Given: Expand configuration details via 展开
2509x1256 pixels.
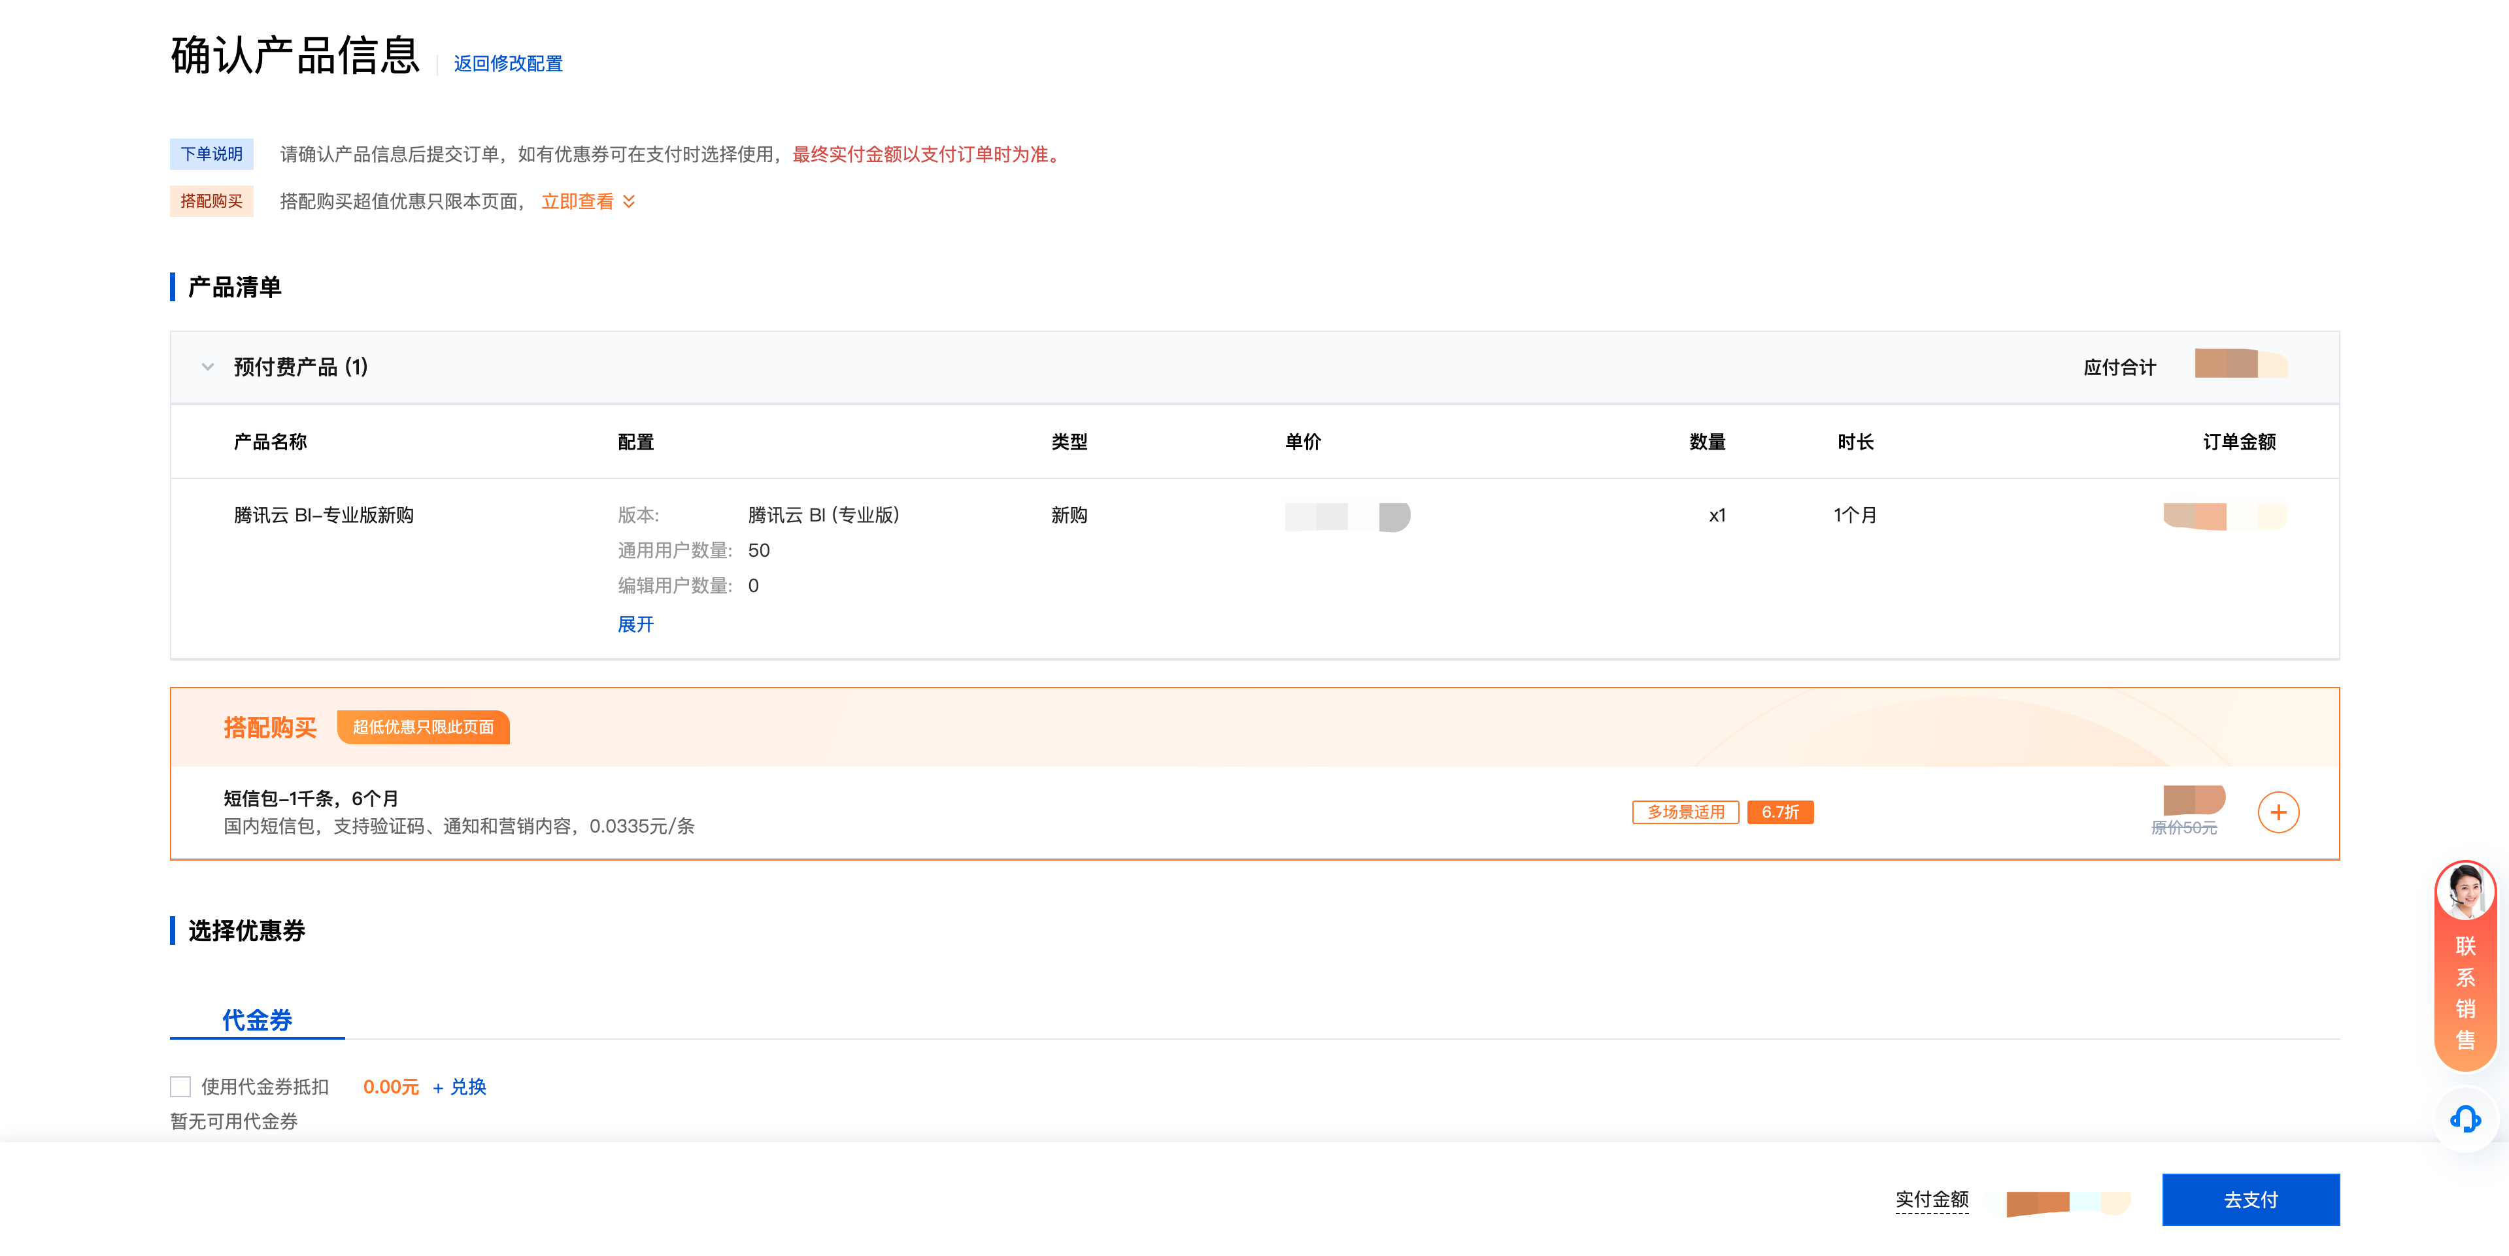Looking at the screenshot, I should pos(635,624).
